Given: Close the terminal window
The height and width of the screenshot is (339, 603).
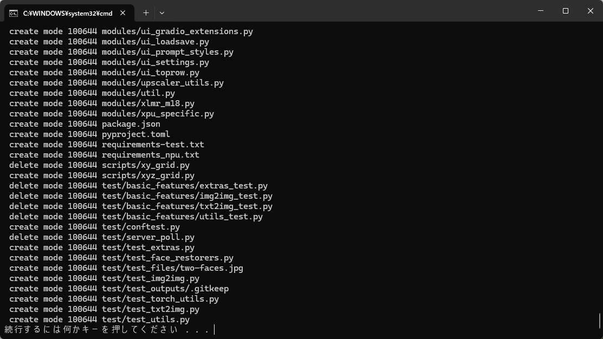Looking at the screenshot, I should [591, 11].
